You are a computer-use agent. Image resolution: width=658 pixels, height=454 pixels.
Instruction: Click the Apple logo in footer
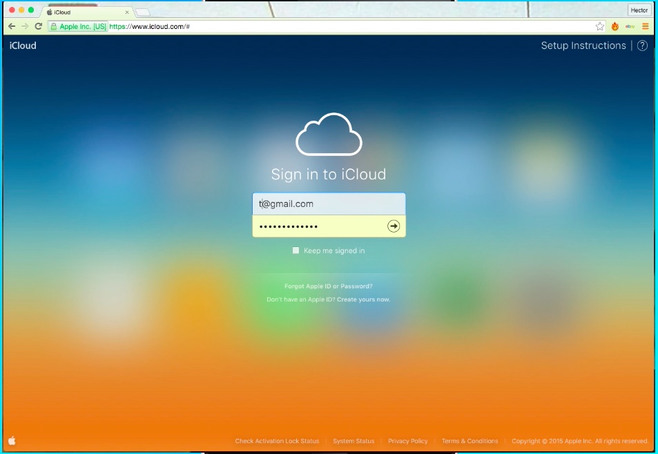(12, 441)
